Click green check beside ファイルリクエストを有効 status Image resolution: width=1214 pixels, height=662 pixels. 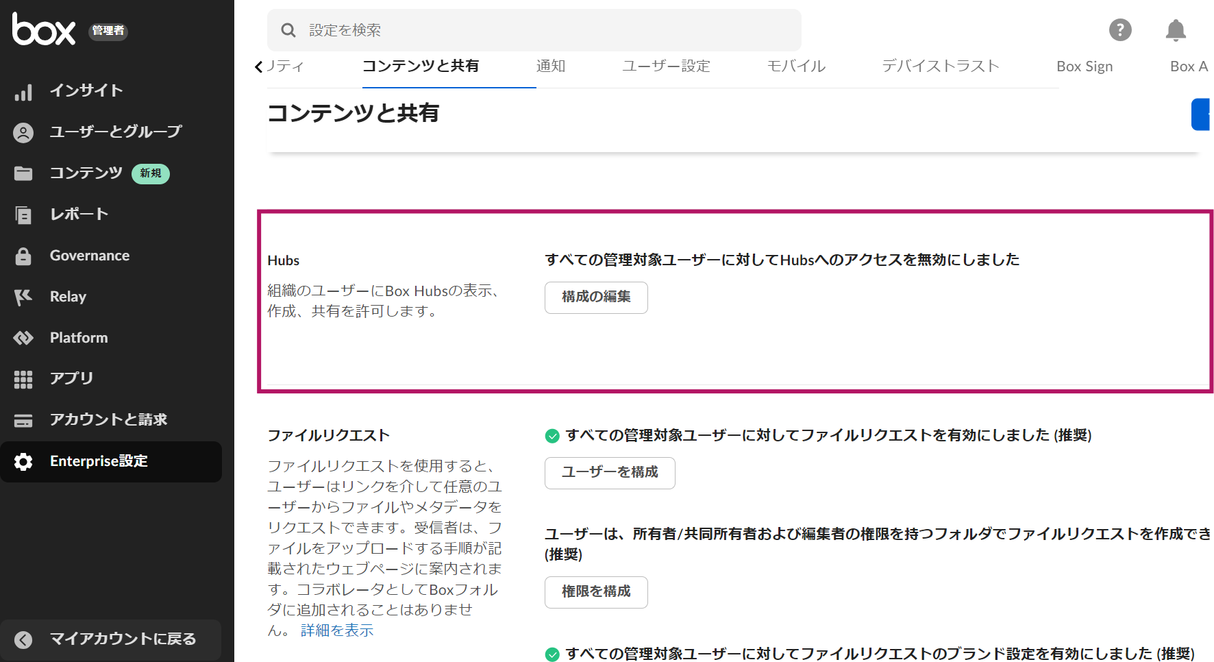[552, 436]
